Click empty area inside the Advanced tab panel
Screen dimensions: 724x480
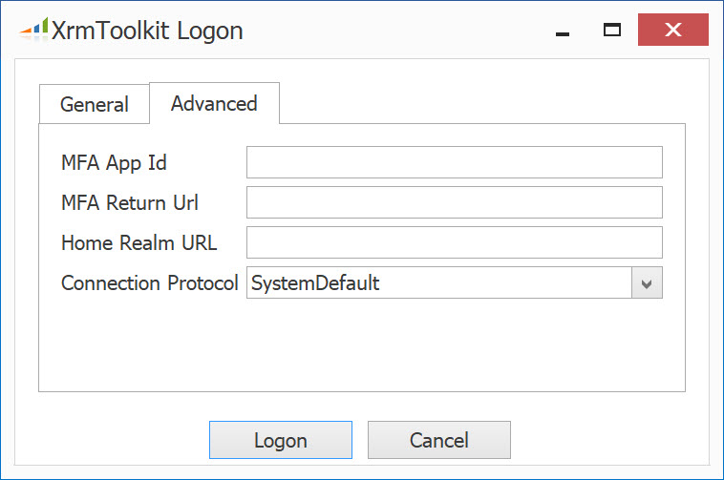click(x=362, y=345)
